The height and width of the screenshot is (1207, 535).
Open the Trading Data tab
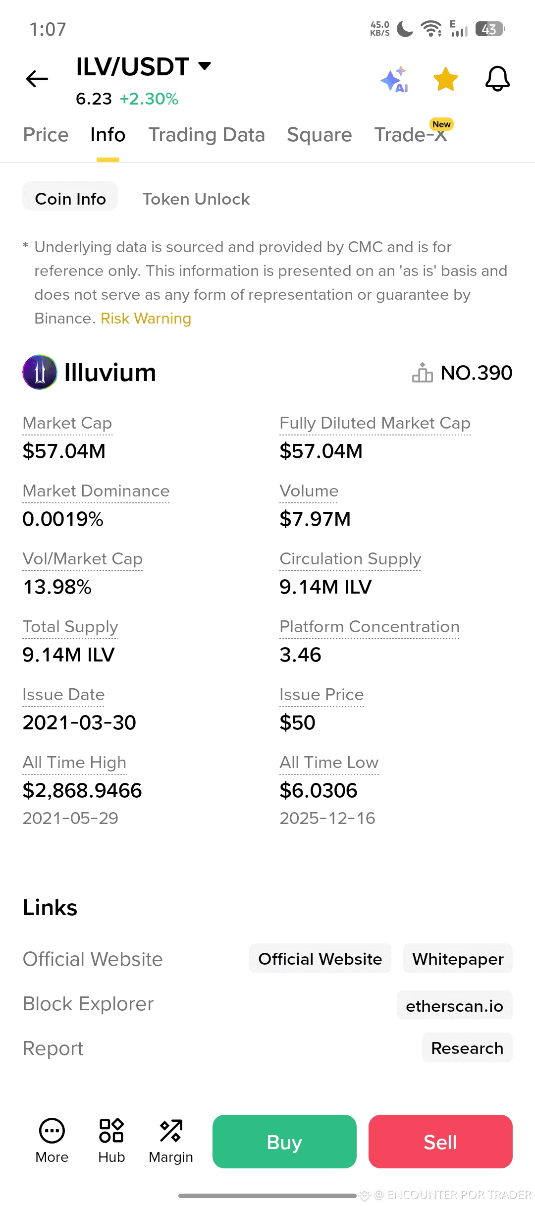tap(207, 135)
